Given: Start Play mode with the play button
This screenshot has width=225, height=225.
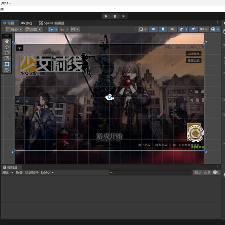Looking at the screenshot, I should pos(106,16).
